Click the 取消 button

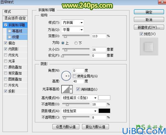(149, 20)
